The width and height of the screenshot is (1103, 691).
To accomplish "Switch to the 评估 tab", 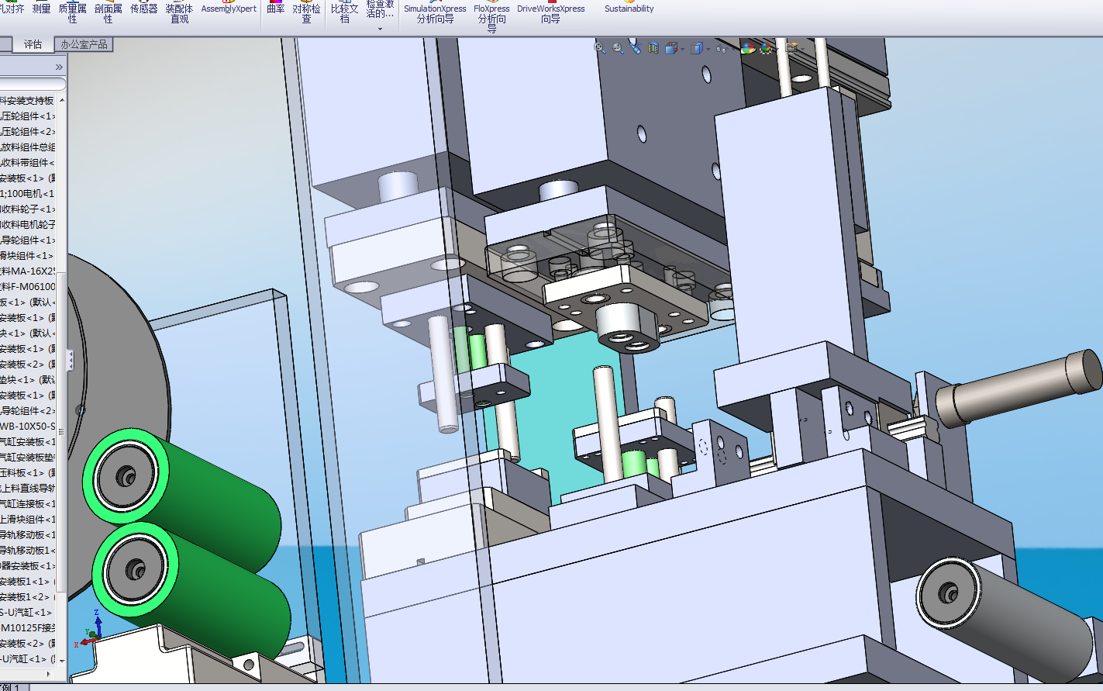I will coord(33,44).
